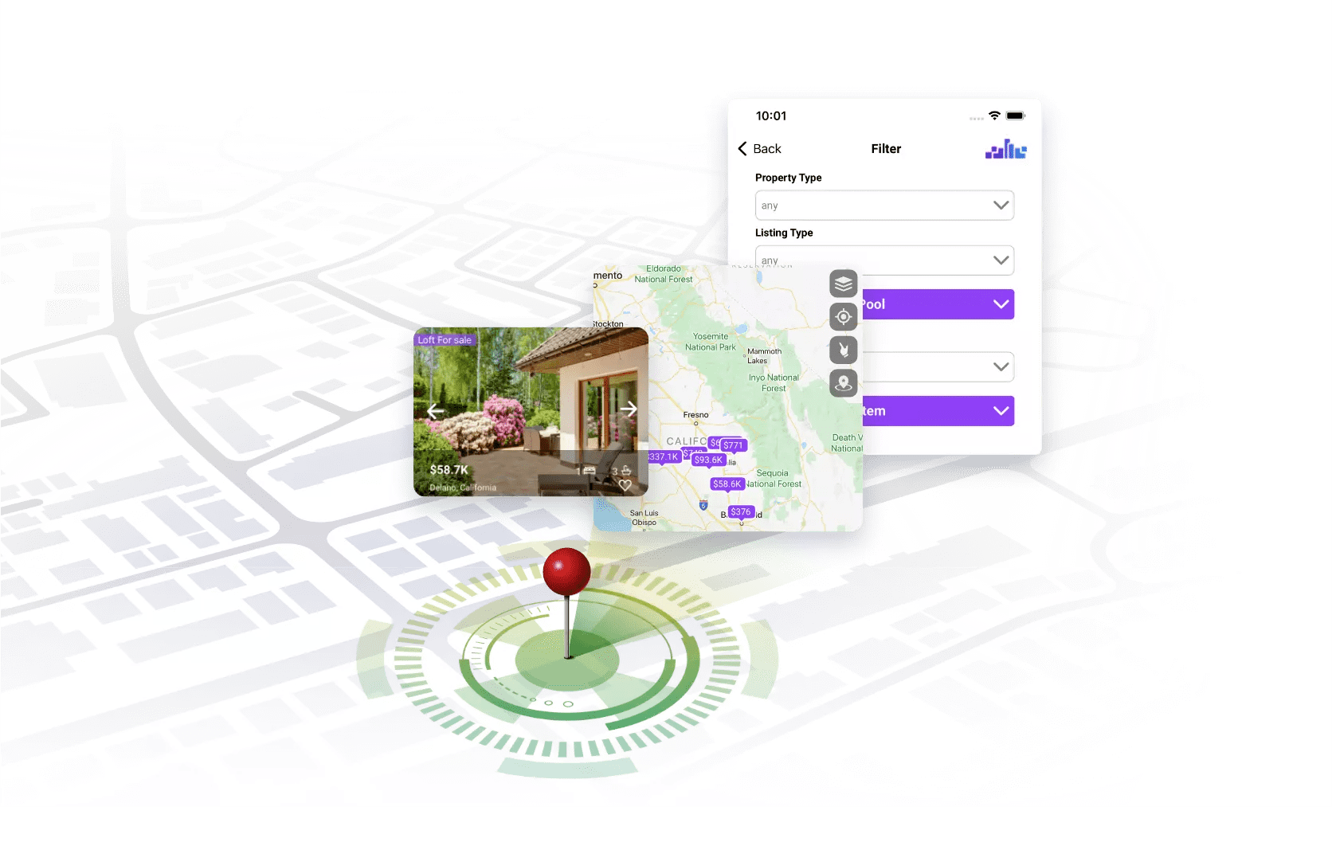Click 'Inyo National Forest' map label
Screen dimensions: 1332x846
[x=774, y=383]
